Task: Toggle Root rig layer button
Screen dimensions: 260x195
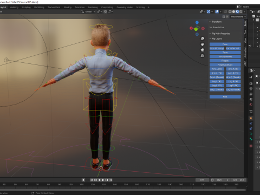Action: coord(225,97)
